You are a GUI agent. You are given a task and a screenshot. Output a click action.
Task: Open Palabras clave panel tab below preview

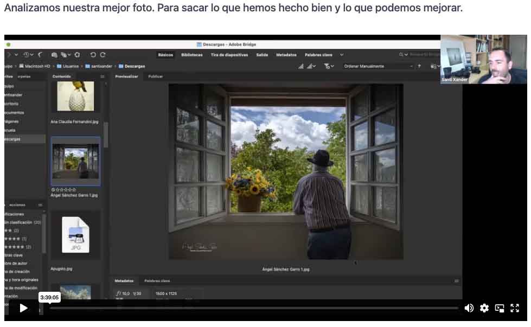click(x=157, y=281)
